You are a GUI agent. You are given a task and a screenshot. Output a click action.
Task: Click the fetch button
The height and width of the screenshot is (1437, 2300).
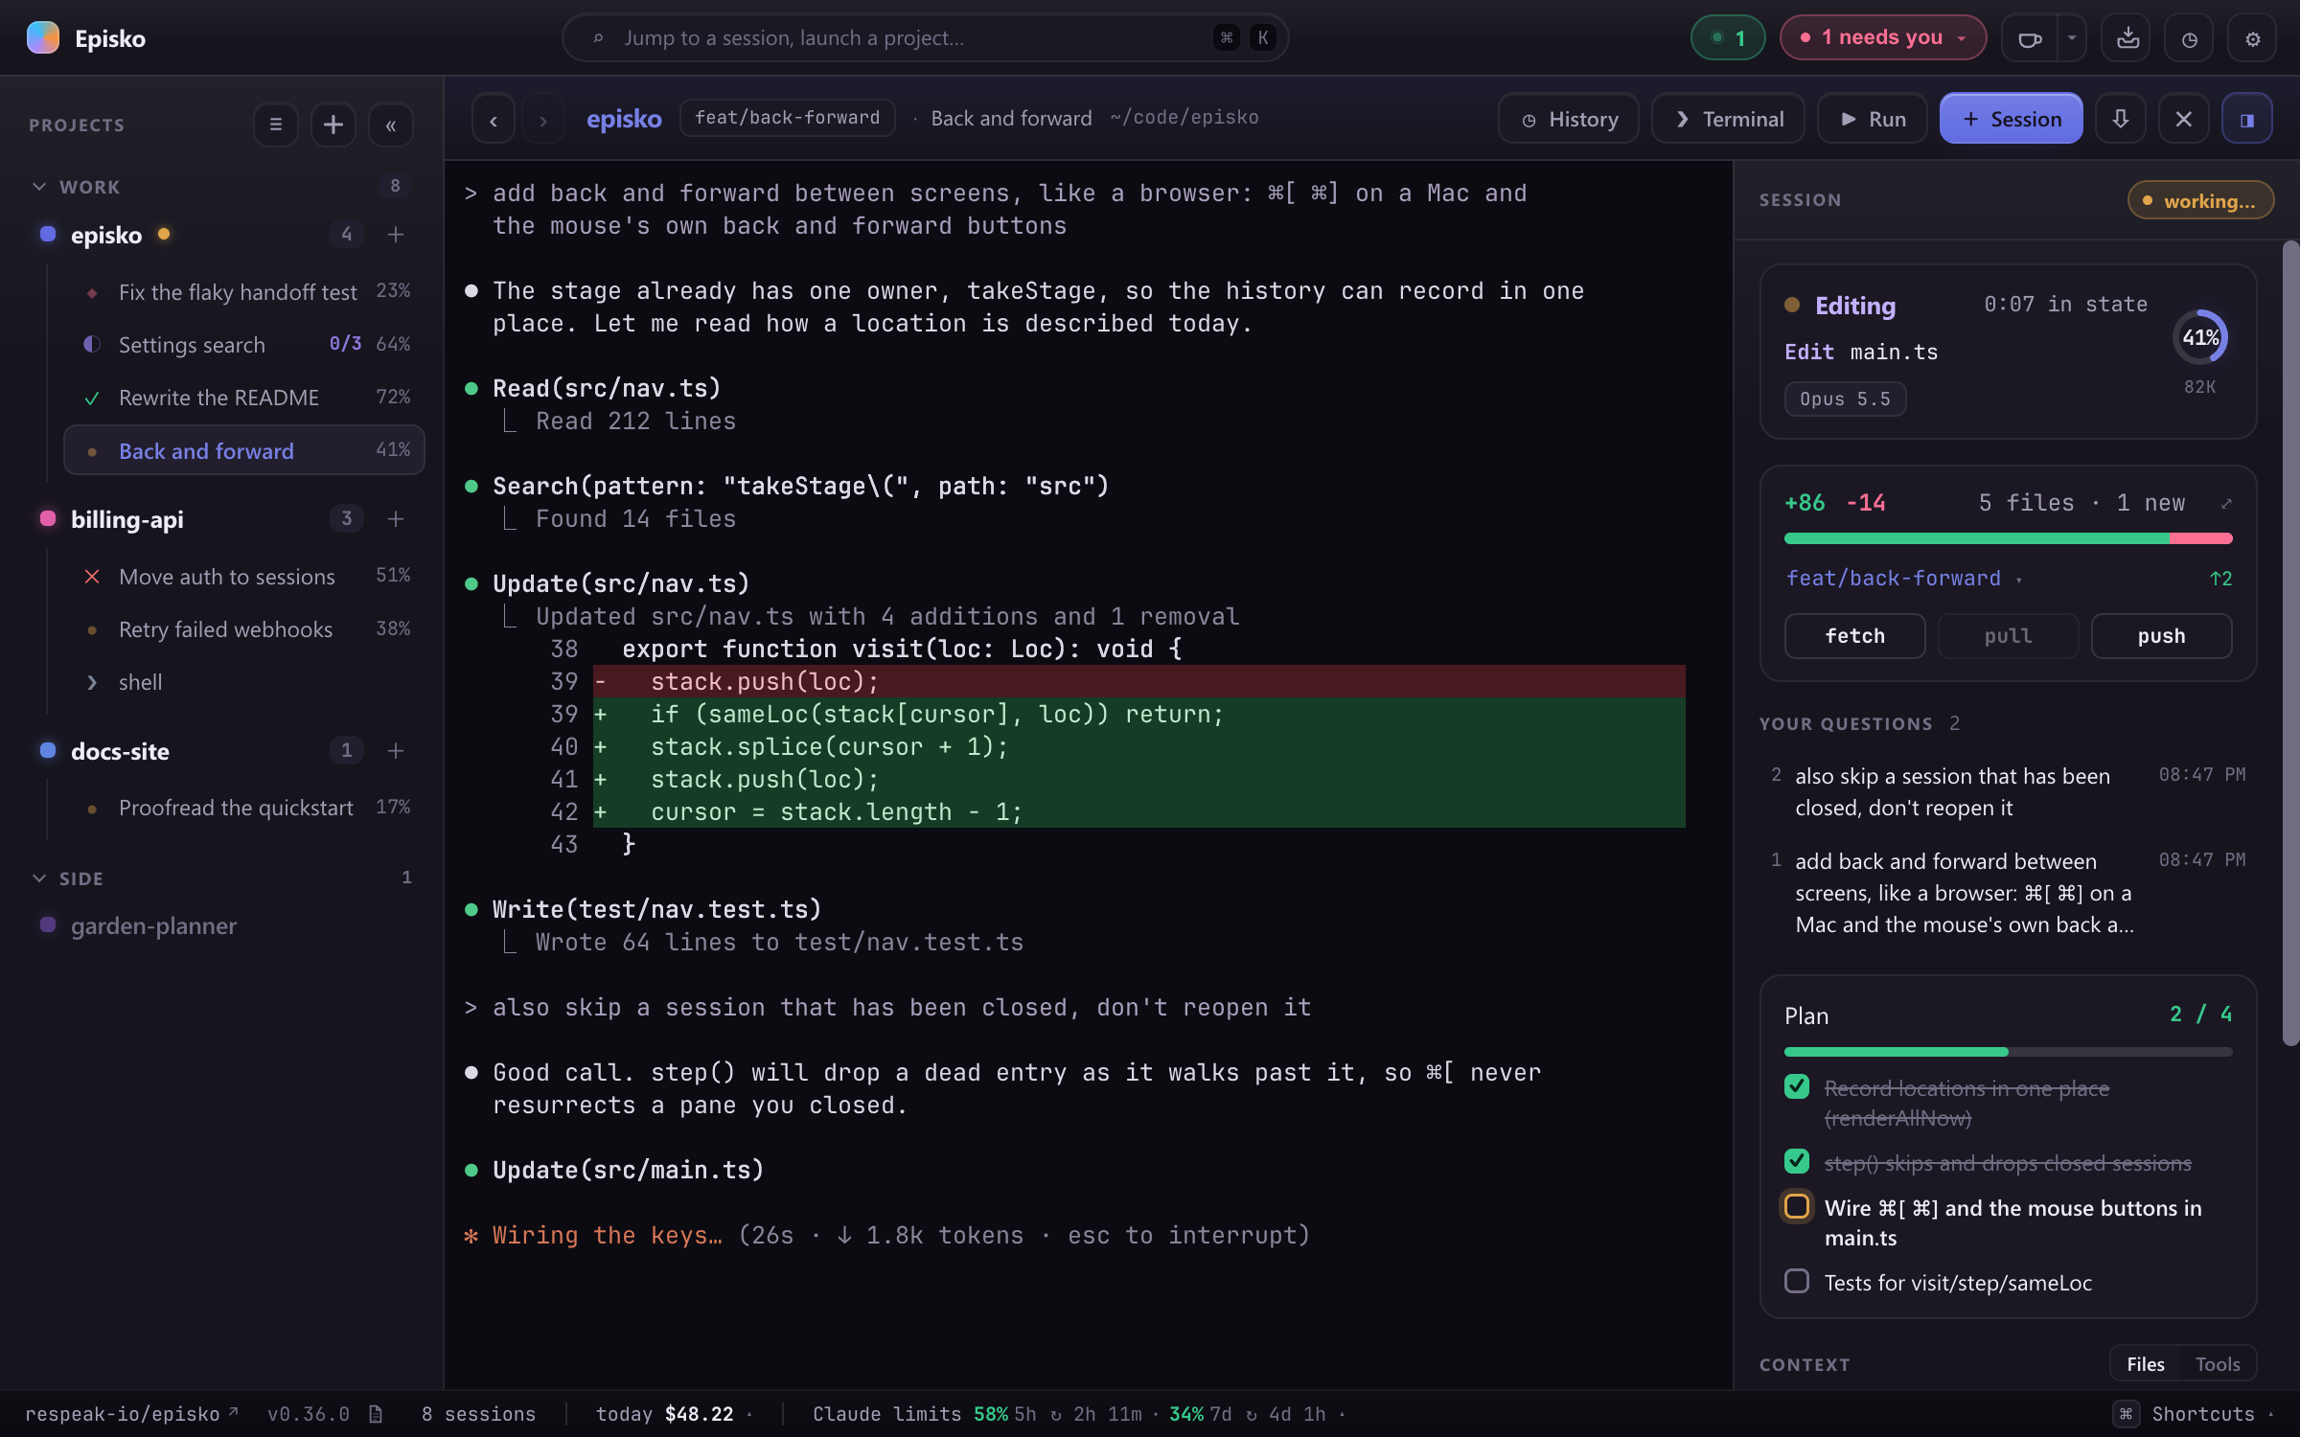coord(1854,636)
